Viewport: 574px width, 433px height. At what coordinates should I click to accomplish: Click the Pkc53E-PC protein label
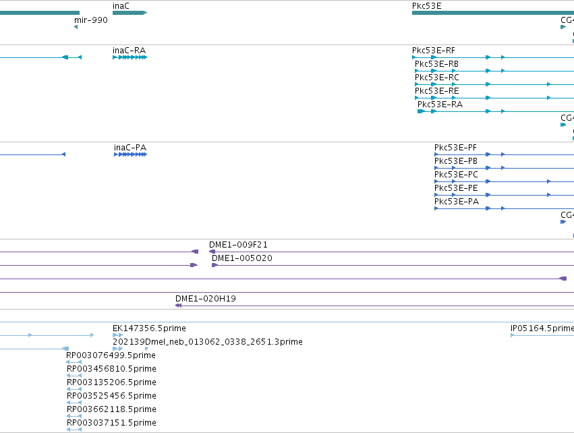pyautogui.click(x=456, y=175)
